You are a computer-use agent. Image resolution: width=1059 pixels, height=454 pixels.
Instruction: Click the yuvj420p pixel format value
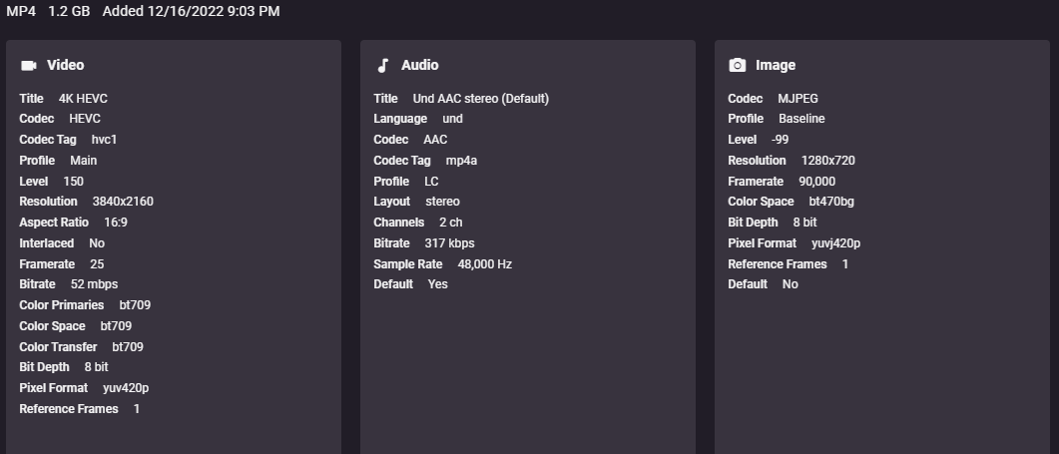(x=835, y=243)
